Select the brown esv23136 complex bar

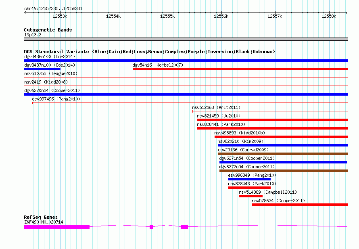283,154
